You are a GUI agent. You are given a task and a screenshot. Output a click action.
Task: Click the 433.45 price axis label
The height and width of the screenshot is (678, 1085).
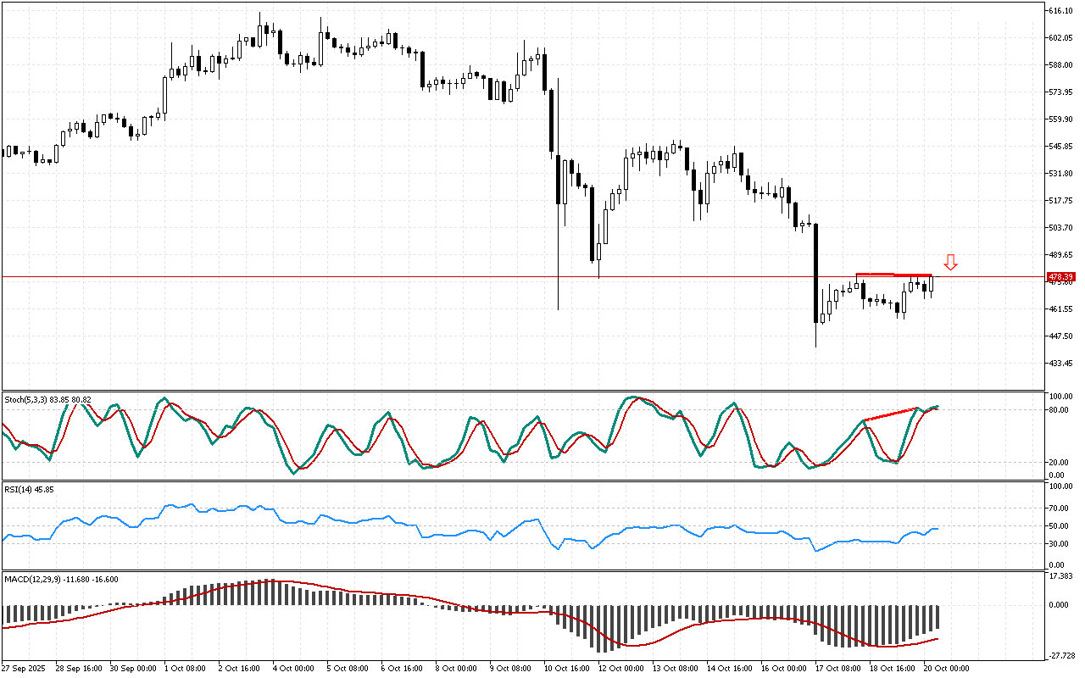(x=1060, y=363)
